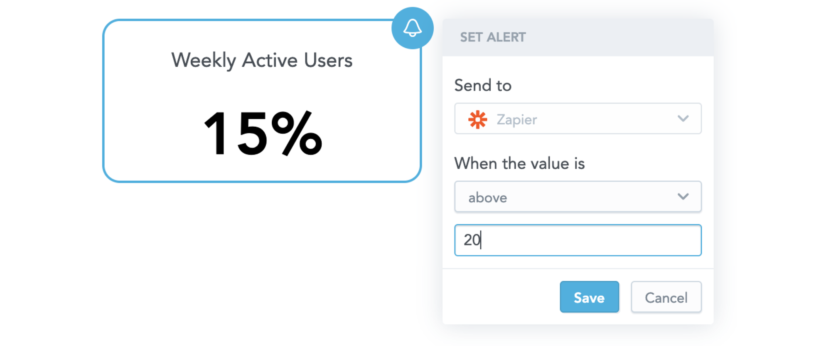
Task: Click the chevron on the above selector
Action: click(x=683, y=196)
